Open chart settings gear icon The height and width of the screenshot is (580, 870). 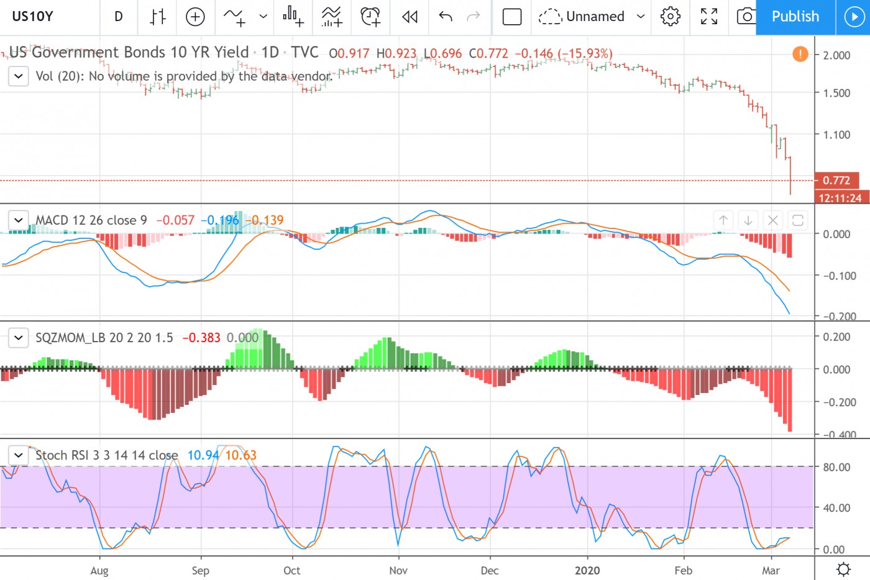tap(671, 17)
